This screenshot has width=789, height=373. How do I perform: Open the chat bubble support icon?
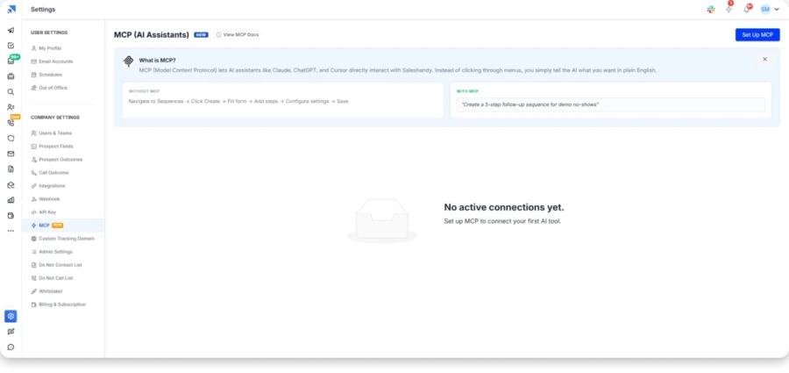(x=11, y=347)
